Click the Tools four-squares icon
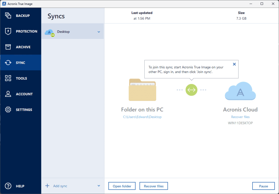The width and height of the screenshot is (279, 194). pos(8,78)
